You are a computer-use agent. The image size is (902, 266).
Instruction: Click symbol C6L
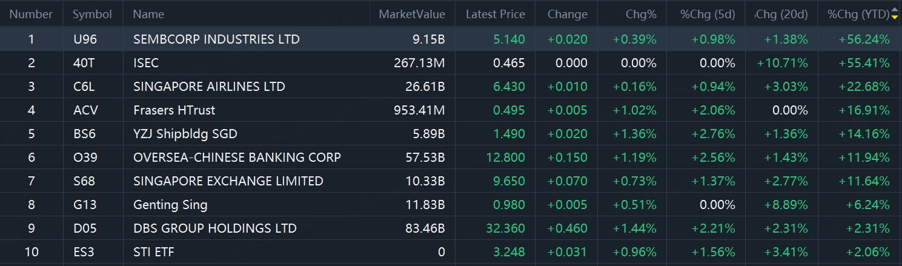click(x=84, y=87)
